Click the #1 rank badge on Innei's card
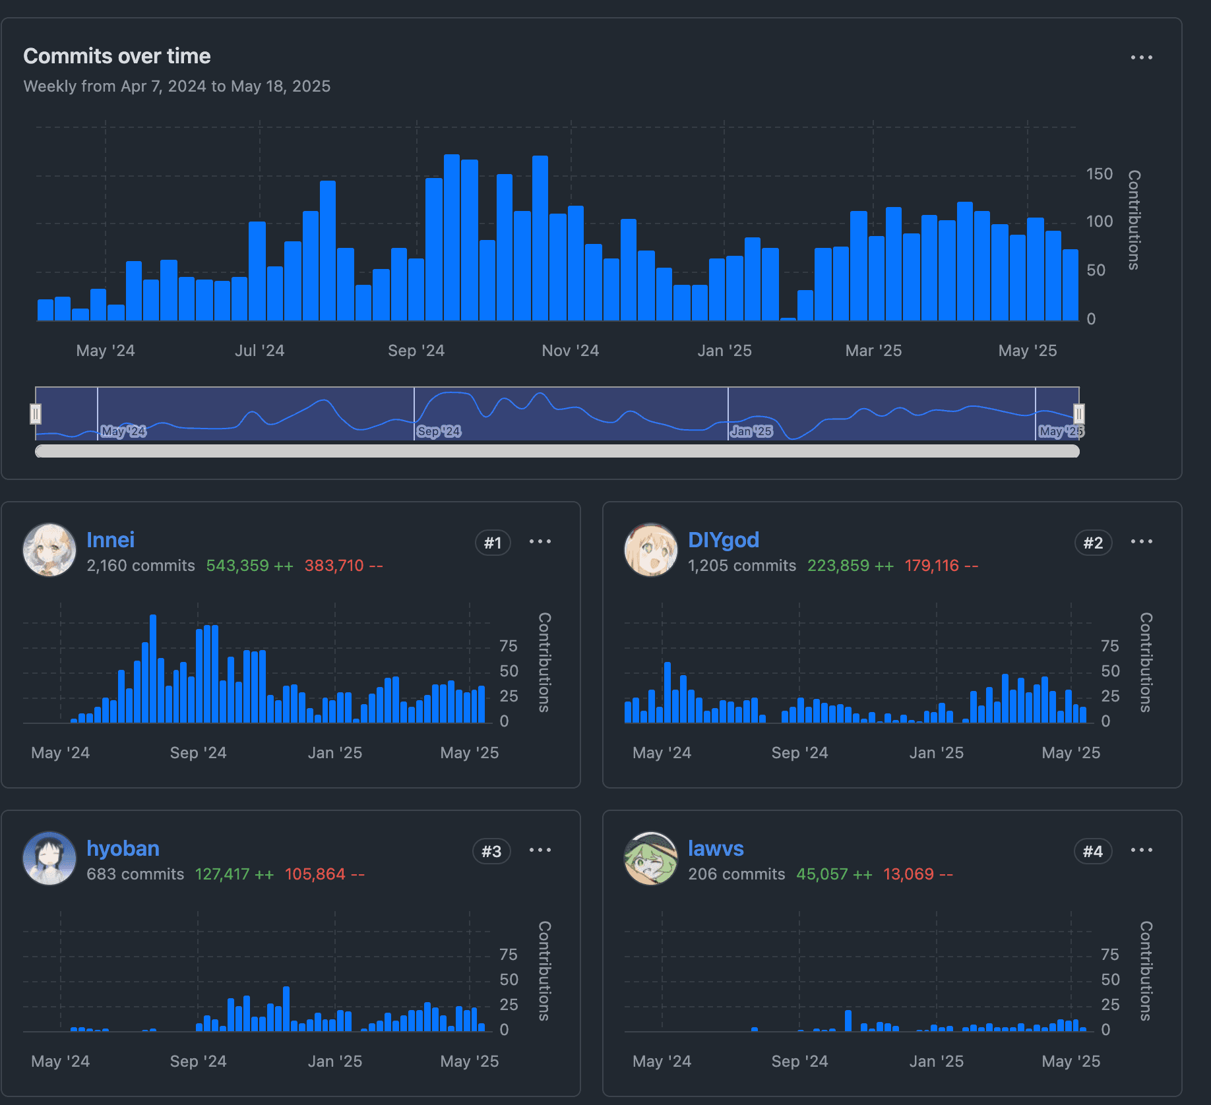 [x=493, y=543]
